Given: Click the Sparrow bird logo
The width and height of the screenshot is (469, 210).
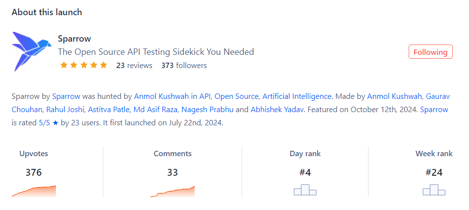Looking at the screenshot, I should (30, 51).
